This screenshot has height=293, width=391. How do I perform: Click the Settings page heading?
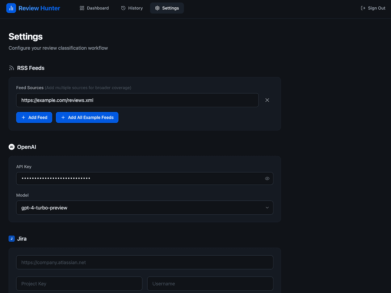(26, 37)
